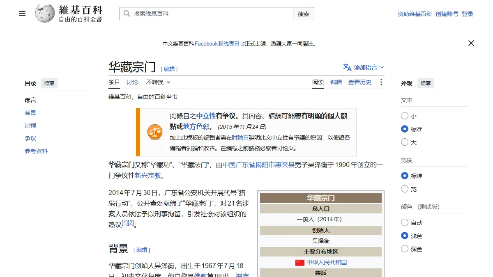Open the 中国 link in intro
The image size is (493, 277).
pos(229,165)
